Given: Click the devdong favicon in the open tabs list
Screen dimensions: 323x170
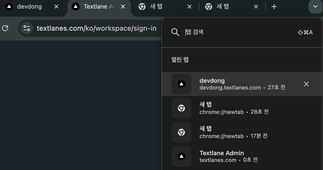Looking at the screenshot, I should (181, 84).
